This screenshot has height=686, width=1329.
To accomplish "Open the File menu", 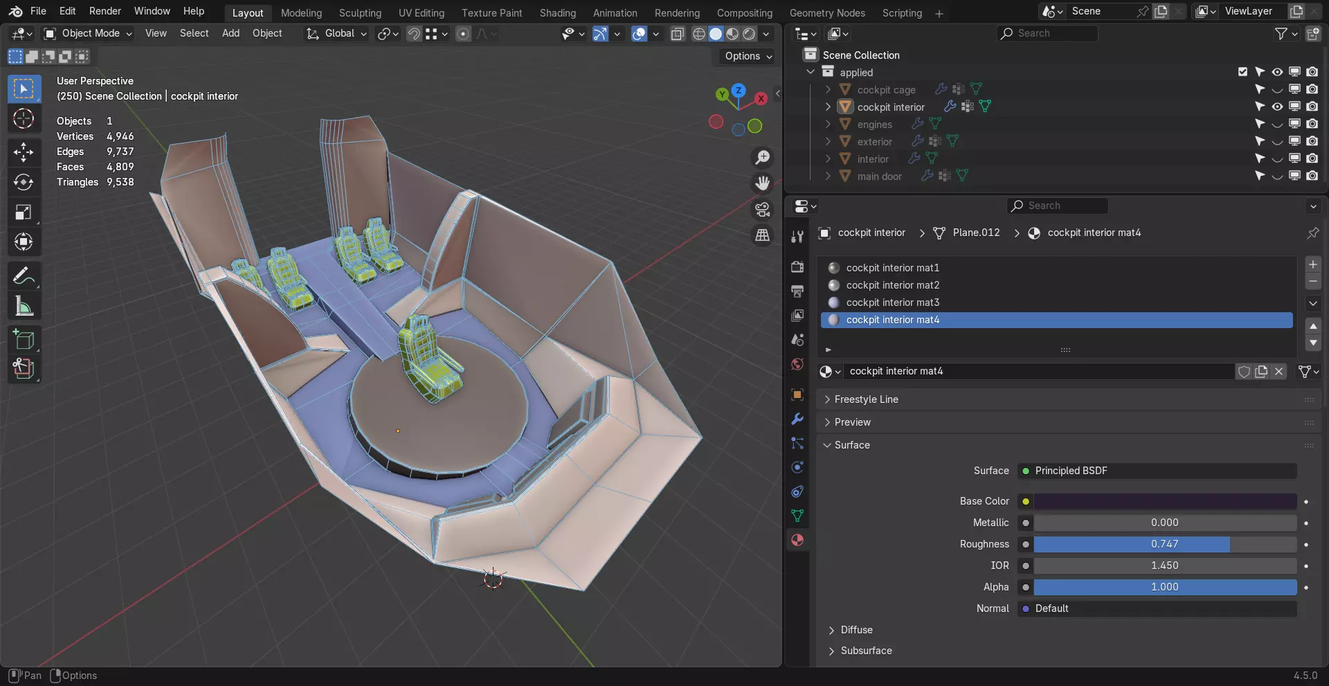I will coord(38,11).
